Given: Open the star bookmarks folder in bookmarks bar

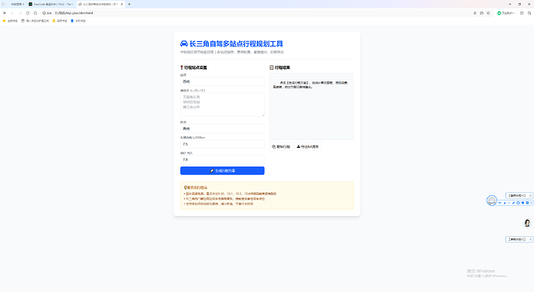Looking at the screenshot, I should click(10, 21).
